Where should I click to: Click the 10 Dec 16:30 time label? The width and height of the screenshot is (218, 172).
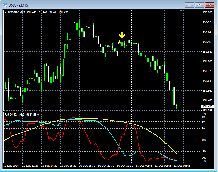pyautogui.click(x=68, y=166)
